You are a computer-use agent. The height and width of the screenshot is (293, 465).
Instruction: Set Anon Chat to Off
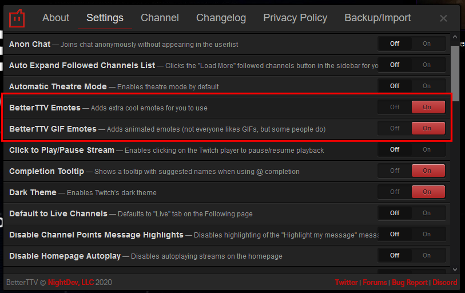395,43
